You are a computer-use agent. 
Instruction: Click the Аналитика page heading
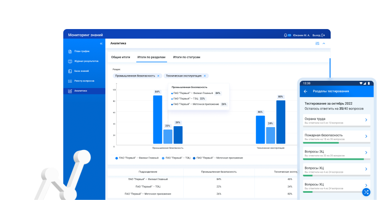(x=118, y=44)
